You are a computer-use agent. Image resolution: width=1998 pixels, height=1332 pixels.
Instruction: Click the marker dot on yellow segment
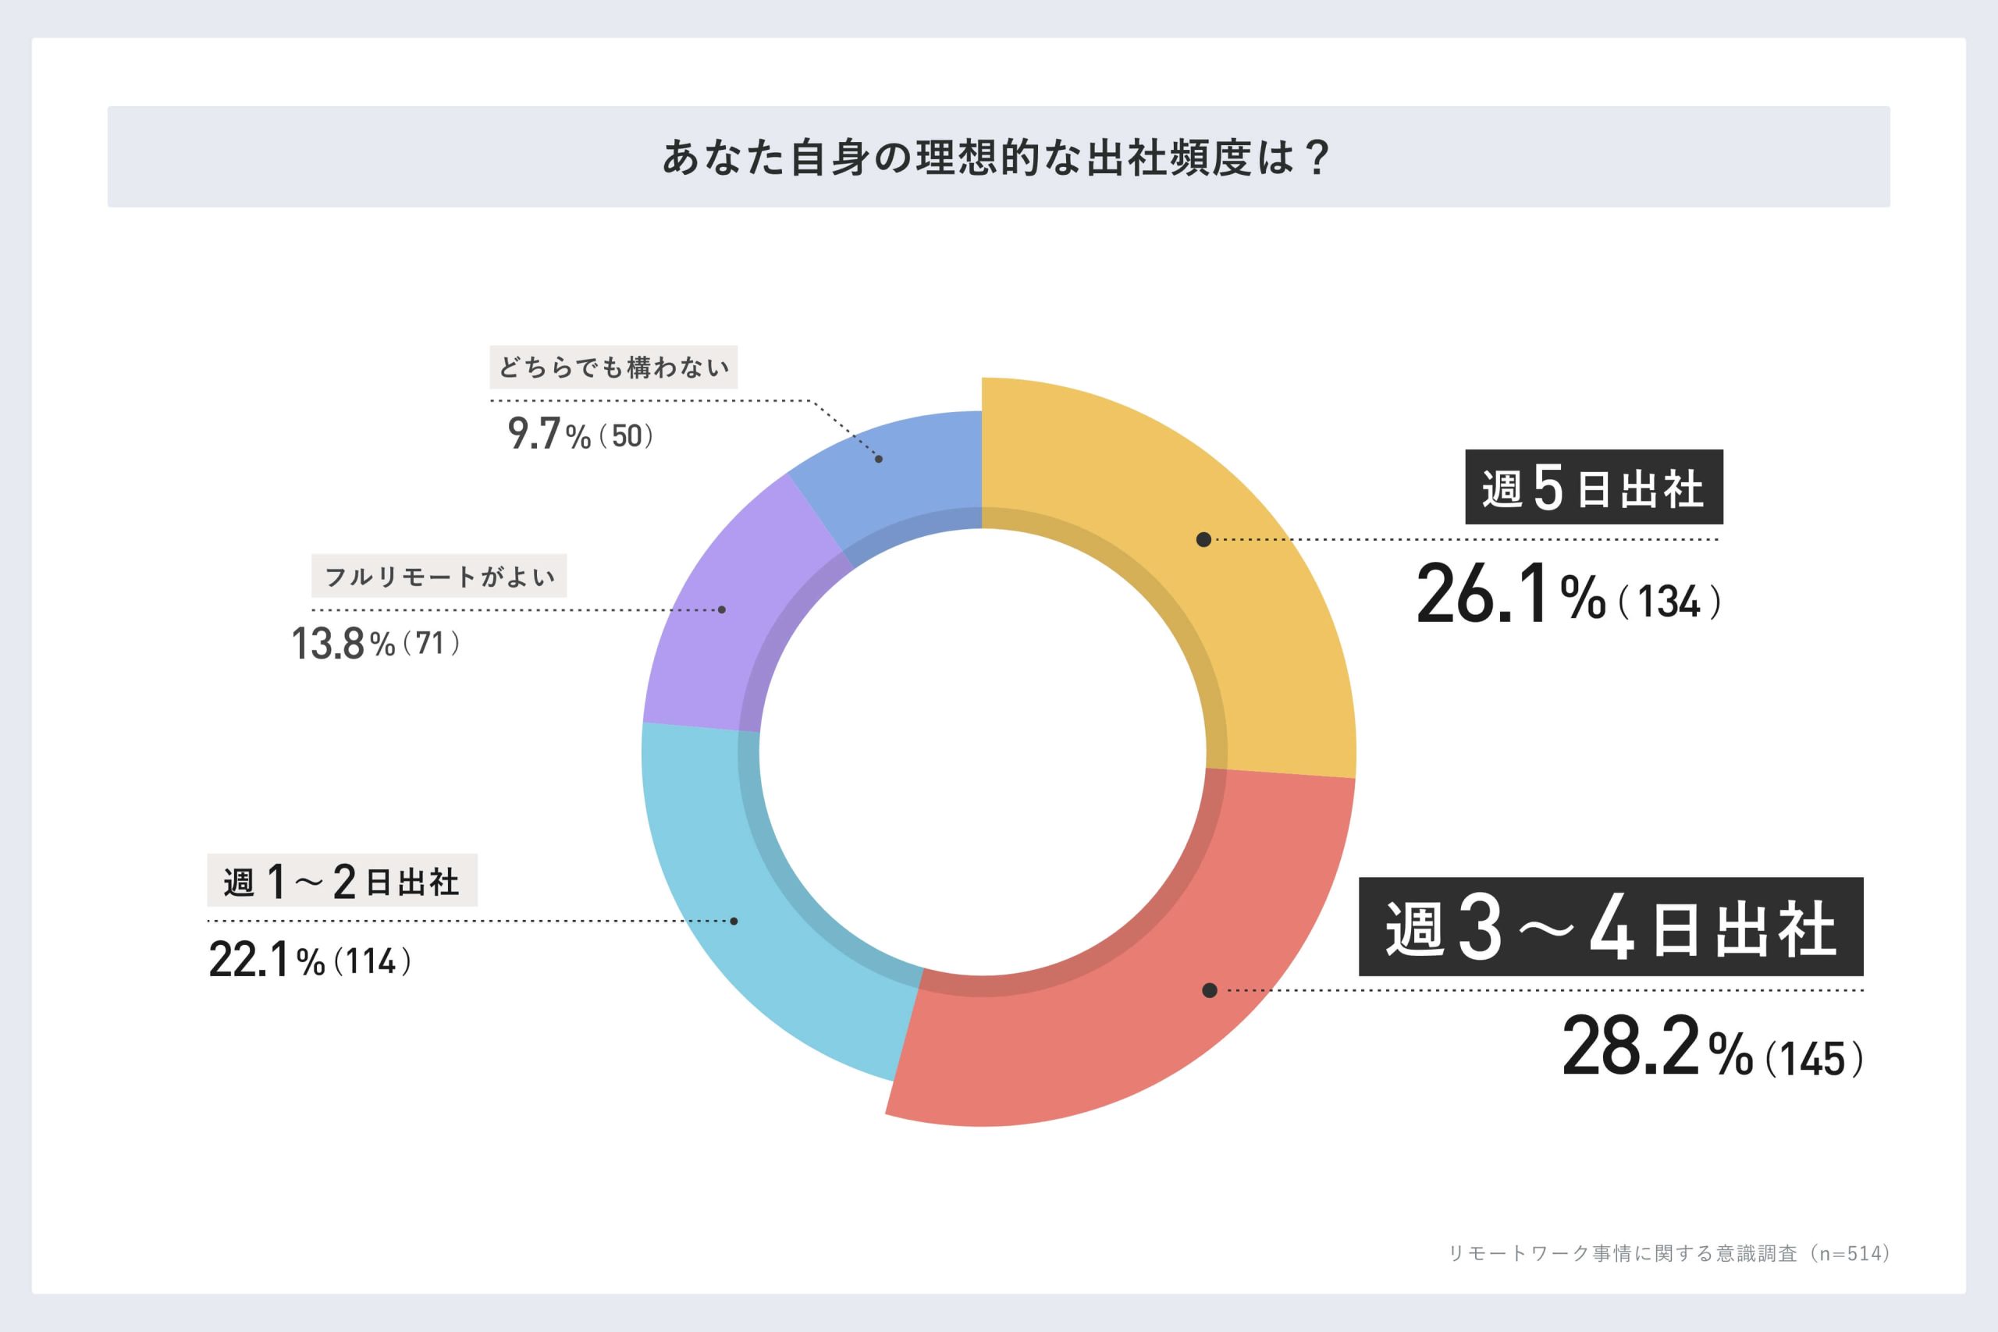click(x=1203, y=539)
